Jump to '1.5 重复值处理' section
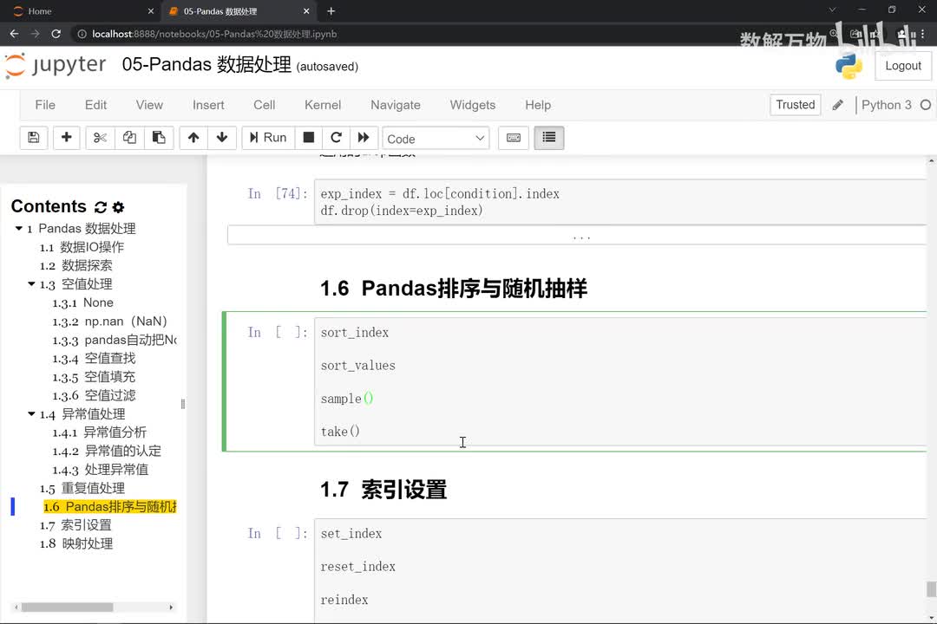 tap(82, 488)
